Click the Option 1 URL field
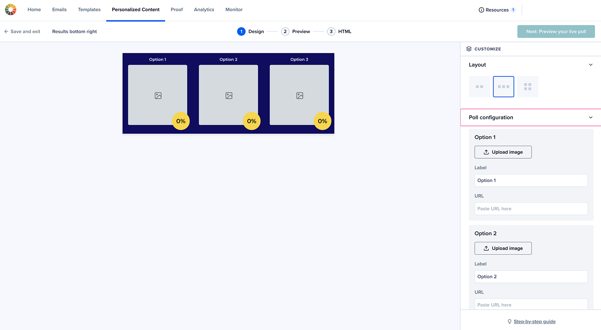The height and width of the screenshot is (330, 601). tap(531, 209)
